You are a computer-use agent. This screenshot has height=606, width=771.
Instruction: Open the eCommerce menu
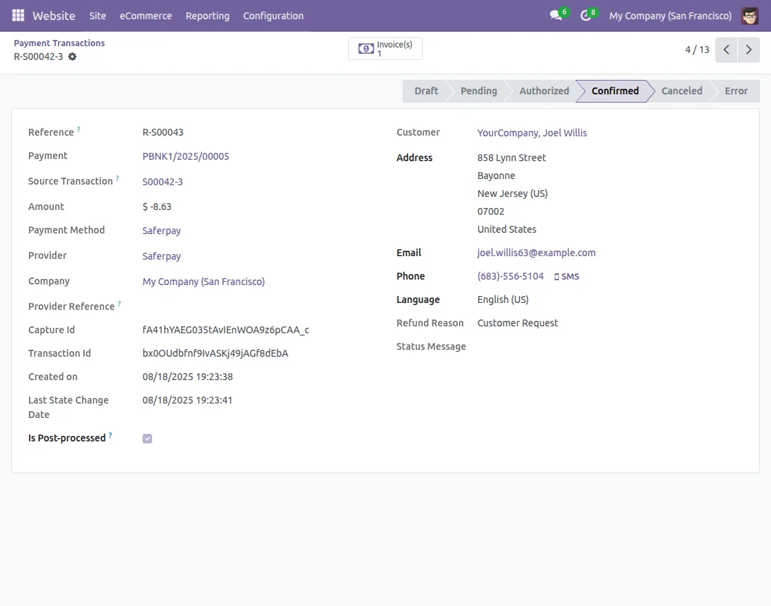tap(146, 15)
